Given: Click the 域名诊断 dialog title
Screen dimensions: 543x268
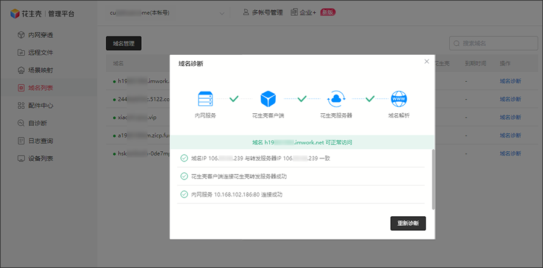Looking at the screenshot, I should (191, 64).
